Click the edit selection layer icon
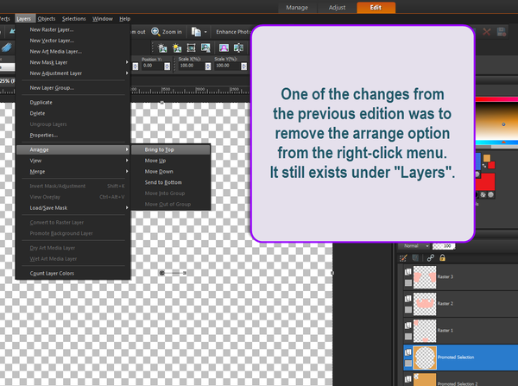This screenshot has width=518, height=386. (403, 258)
